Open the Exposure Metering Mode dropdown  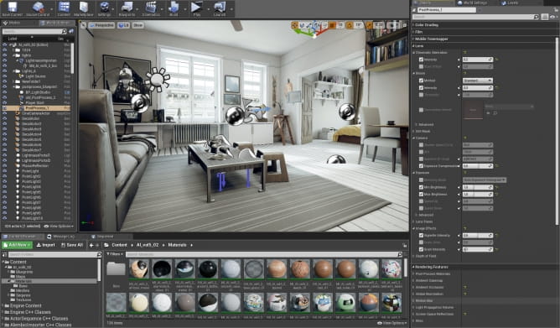(x=485, y=180)
